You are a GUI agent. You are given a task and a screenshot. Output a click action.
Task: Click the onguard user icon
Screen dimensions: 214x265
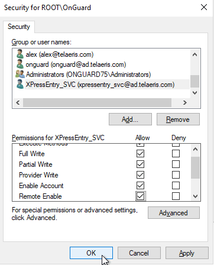(x=20, y=64)
